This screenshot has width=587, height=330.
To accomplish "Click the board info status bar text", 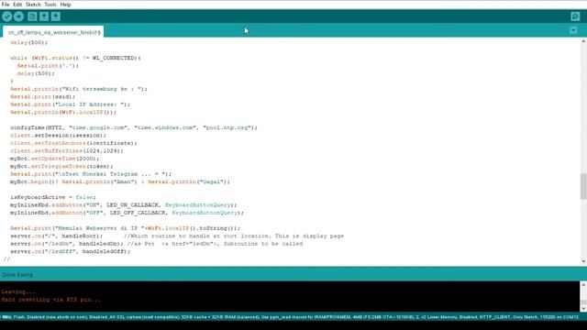I will pos(290,317).
